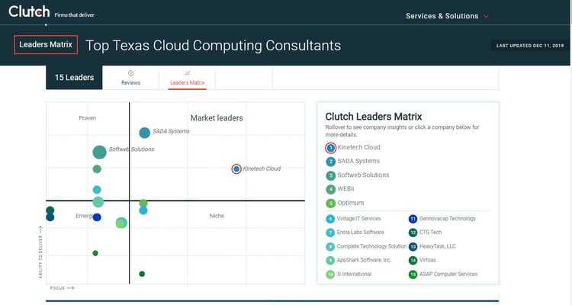Click number 11 badge beside Gennovacap Technology
The image size is (572, 305).
tap(413, 219)
